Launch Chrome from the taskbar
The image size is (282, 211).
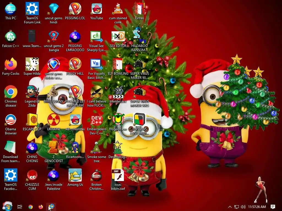pos(31,207)
